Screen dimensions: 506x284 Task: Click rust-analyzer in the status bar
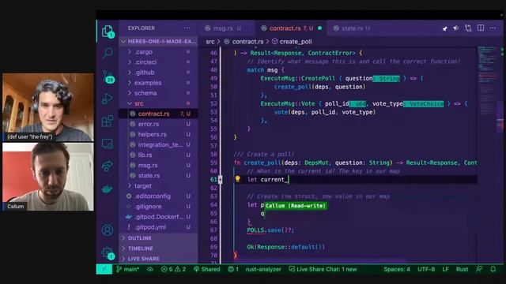[263, 269]
